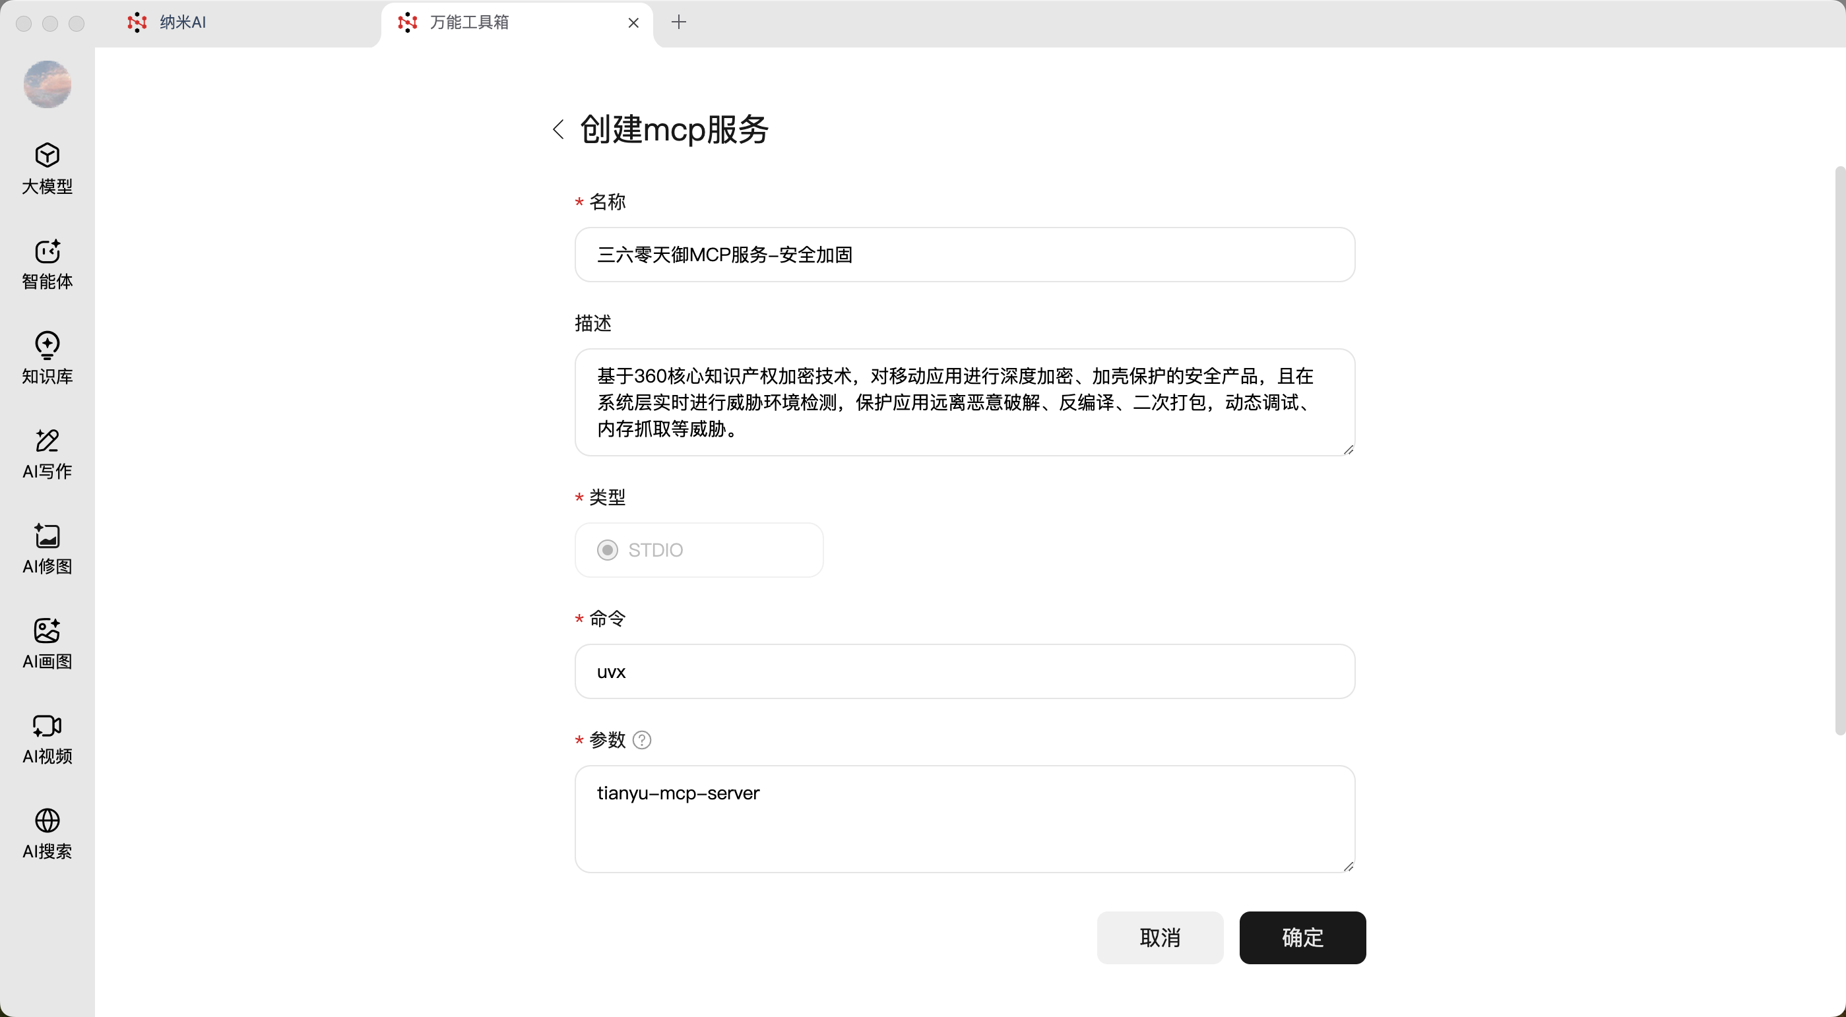Go back using the arrow beside 创建mcp服务
1846x1017 pixels.
coord(558,130)
